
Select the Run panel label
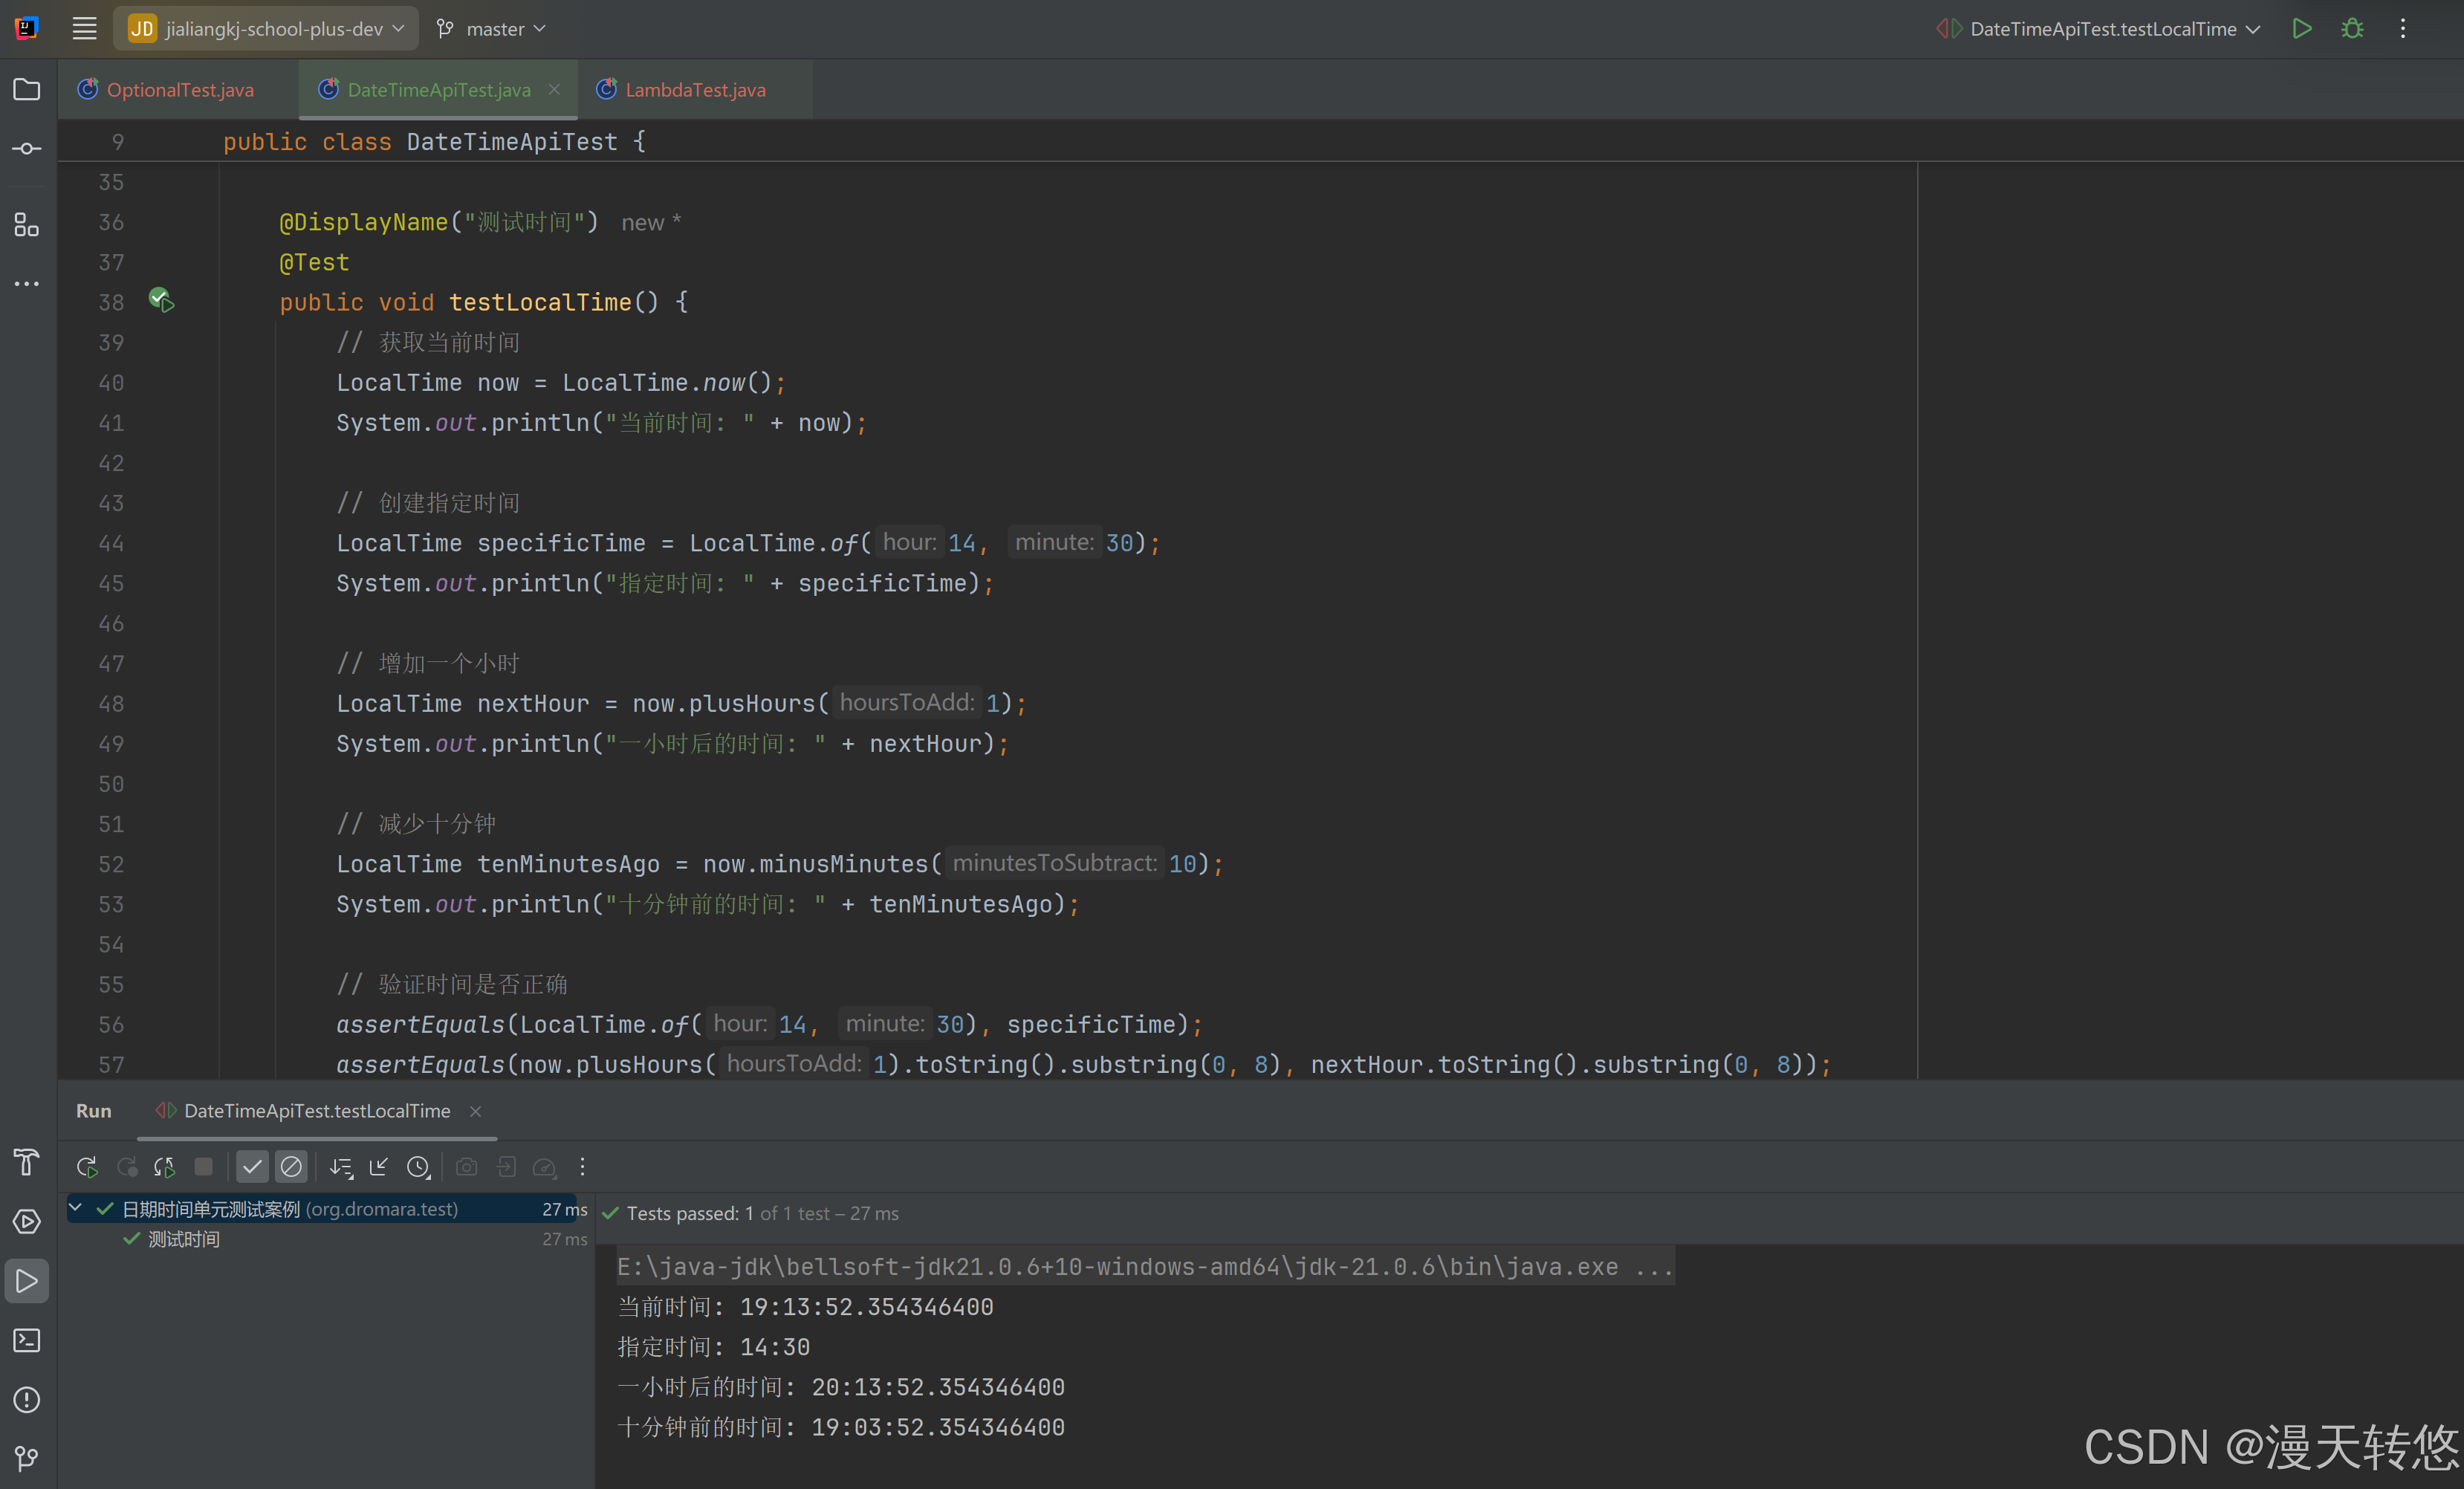(x=94, y=1111)
